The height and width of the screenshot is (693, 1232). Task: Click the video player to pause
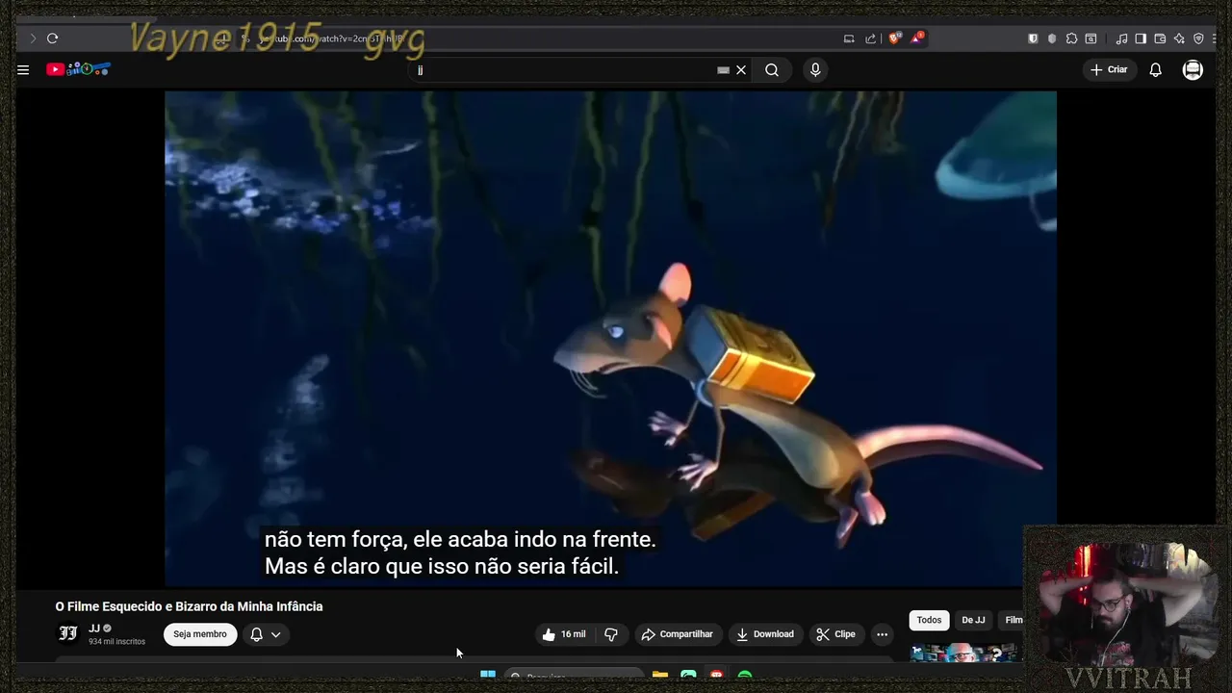tap(610, 339)
